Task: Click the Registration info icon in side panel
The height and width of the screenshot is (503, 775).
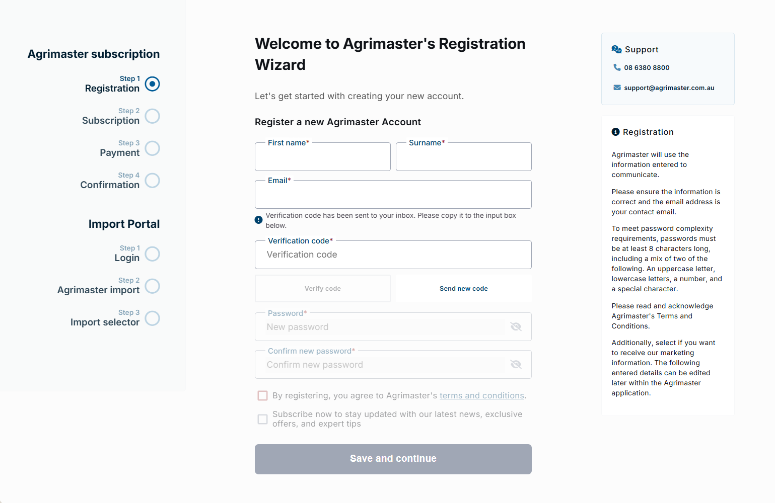Action: coord(615,132)
